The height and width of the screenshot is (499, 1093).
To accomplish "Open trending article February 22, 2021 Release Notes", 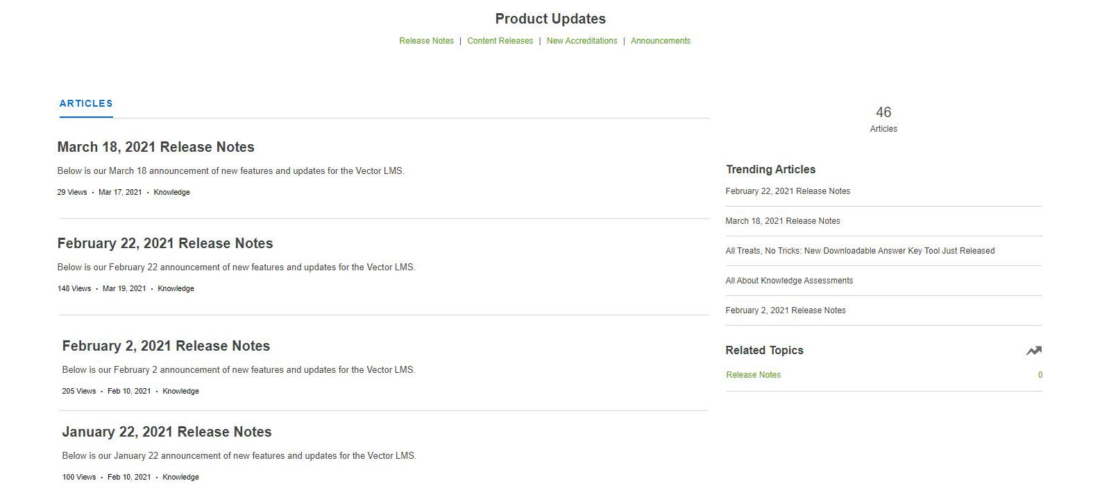I will (x=788, y=191).
